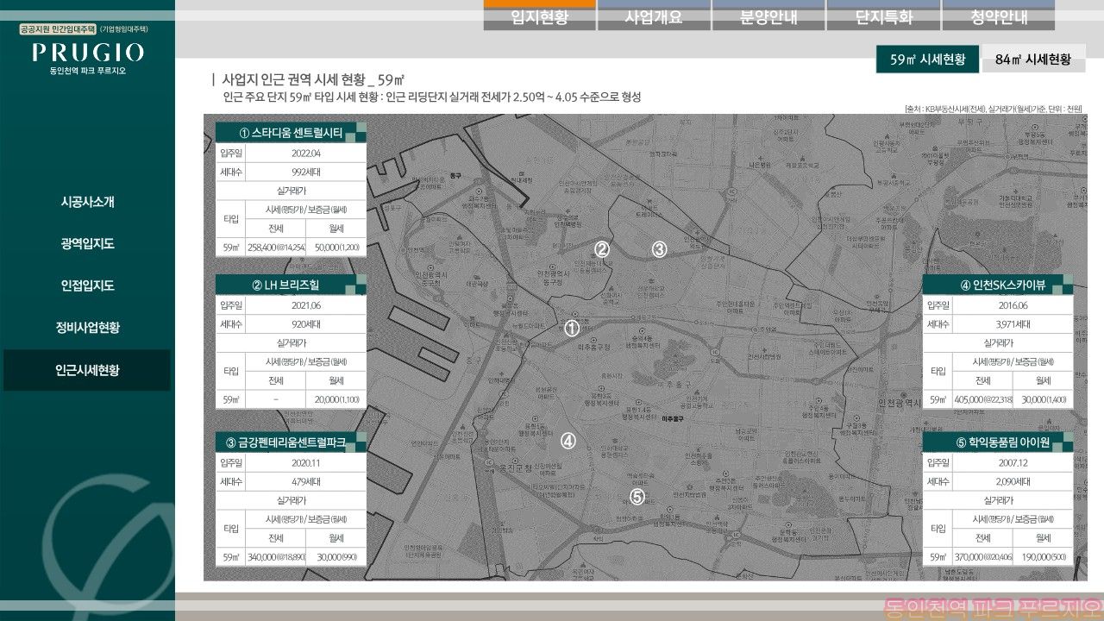Select 인근시세현황 in the sidebar
This screenshot has width=1104, height=621.
(x=87, y=370)
